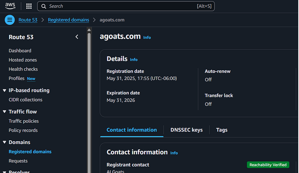The image size is (299, 173).
Task: Go to Registered domains breadcrumb link
Action: [x=68, y=20]
